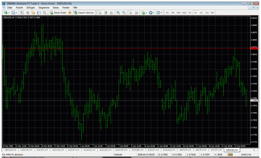This screenshot has height=158, width=261.
Task: Expand the Profiles dropdown arrow
Action: point(16,13)
